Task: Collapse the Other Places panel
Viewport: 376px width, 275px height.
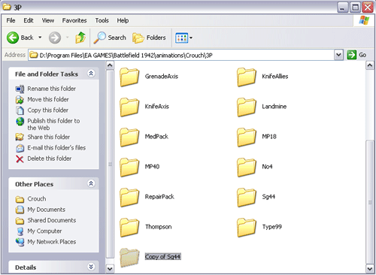Action: [x=91, y=183]
